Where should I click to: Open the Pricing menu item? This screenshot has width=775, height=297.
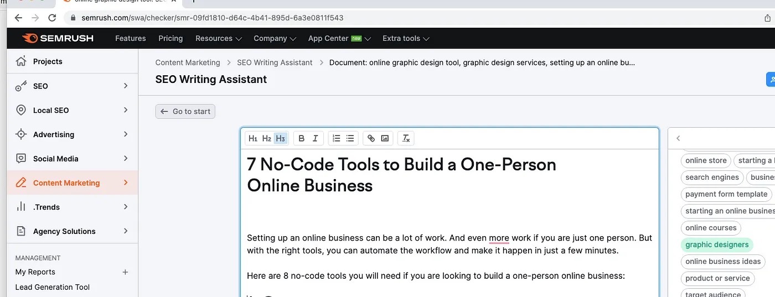click(x=170, y=38)
